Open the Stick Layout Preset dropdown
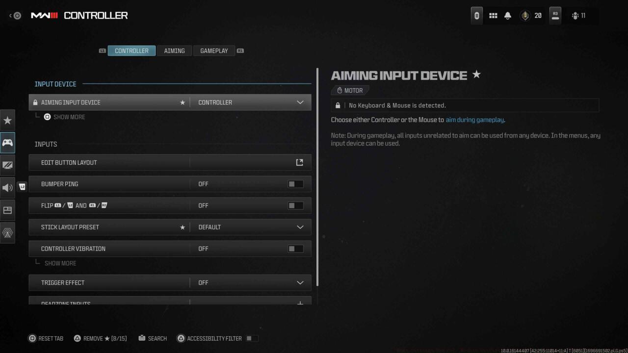Image resolution: width=628 pixels, height=353 pixels. point(300,227)
